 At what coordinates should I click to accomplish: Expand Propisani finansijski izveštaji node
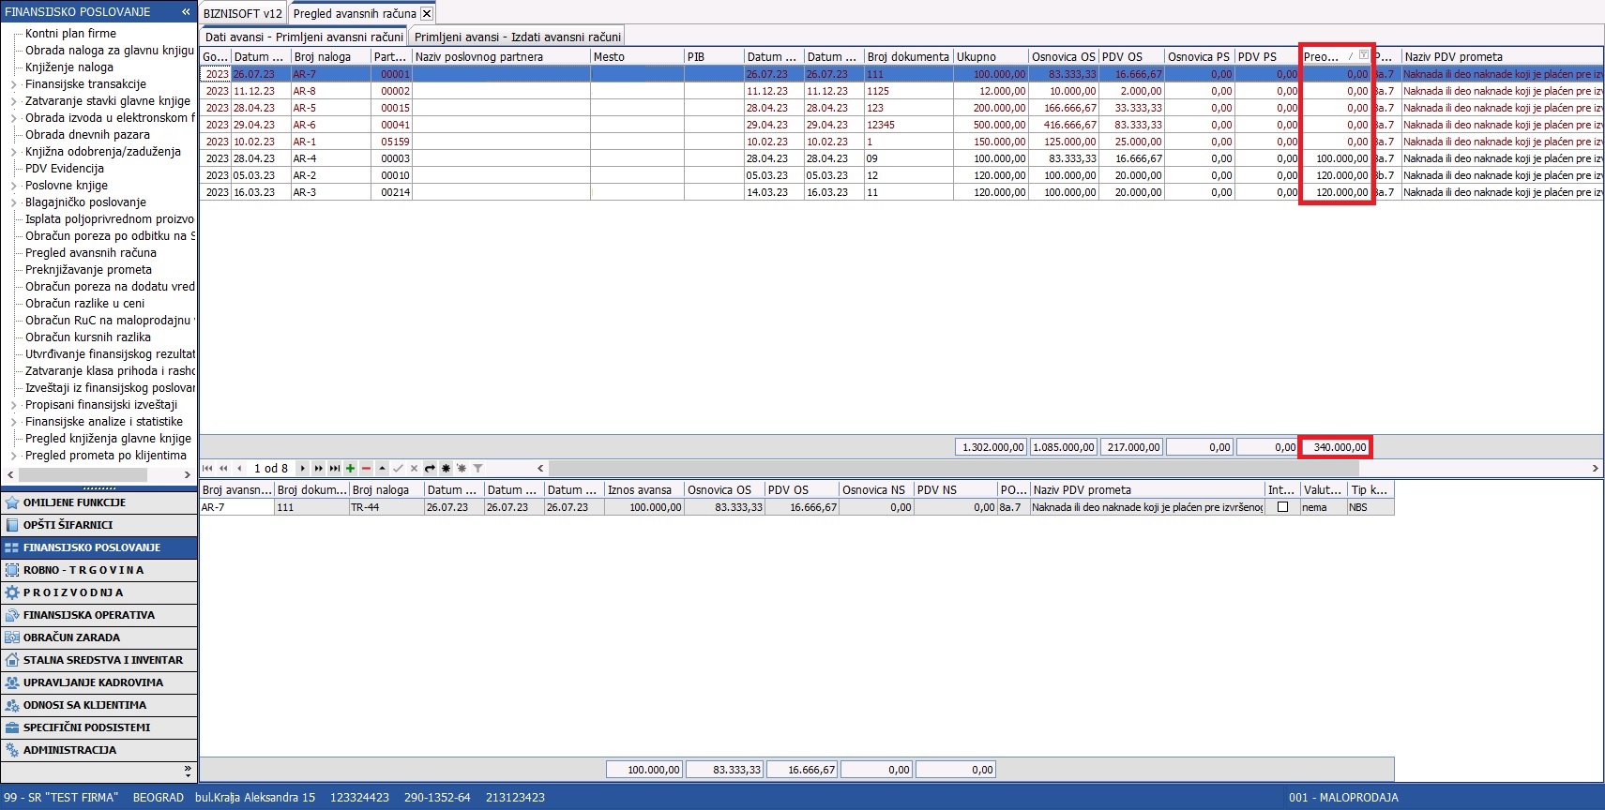coord(13,405)
